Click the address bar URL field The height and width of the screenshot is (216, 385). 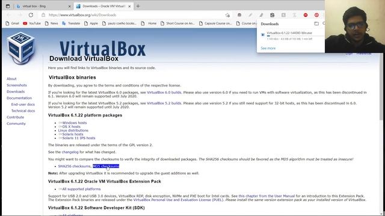(135, 15)
